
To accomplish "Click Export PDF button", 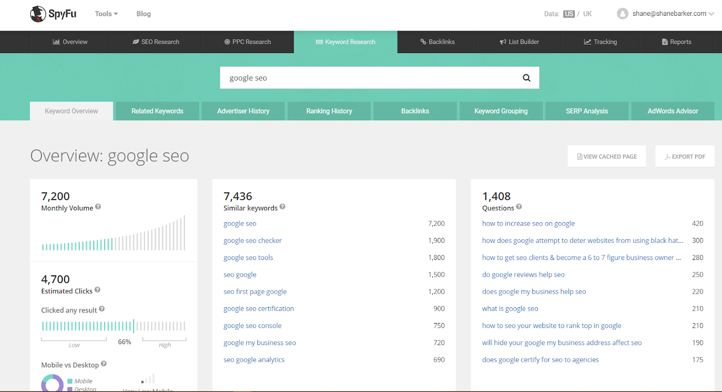I will [685, 156].
